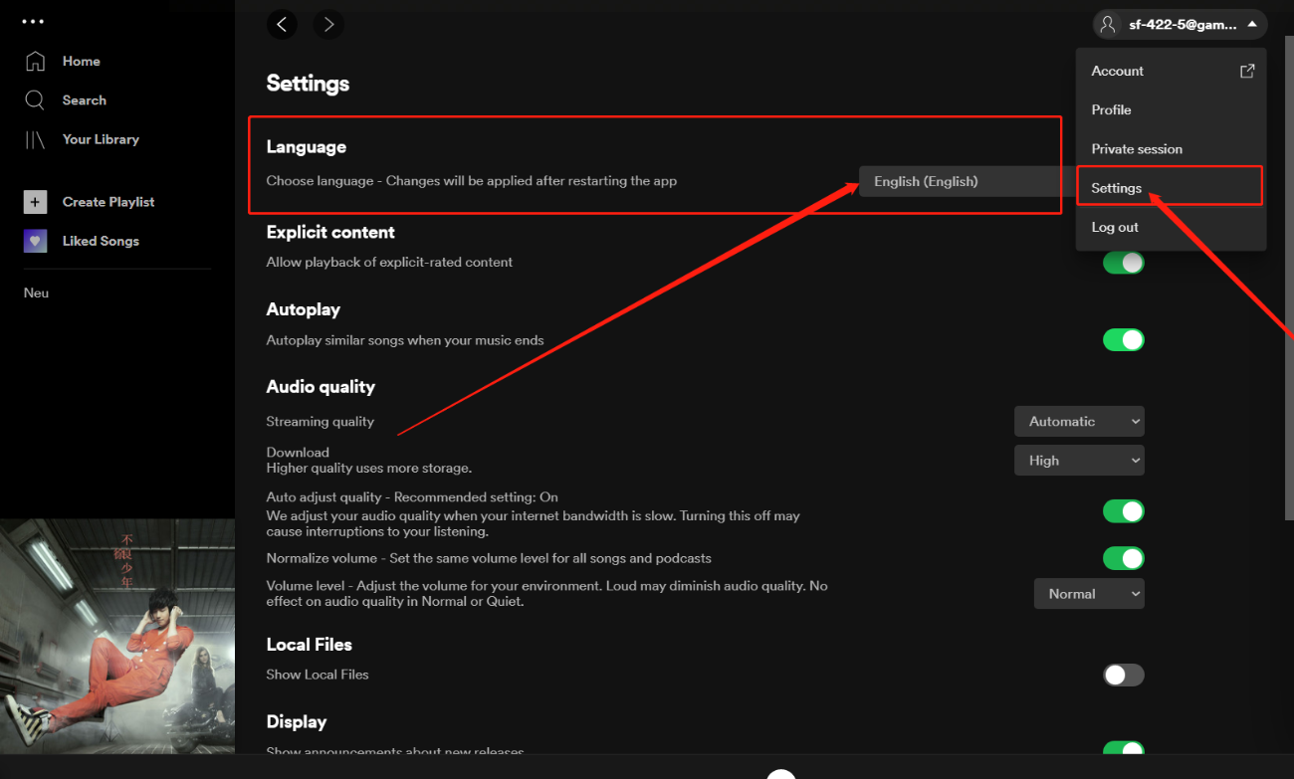Screen dimensions: 1294x779
Task: Click the Create Playlist plus icon
Action: (x=35, y=202)
